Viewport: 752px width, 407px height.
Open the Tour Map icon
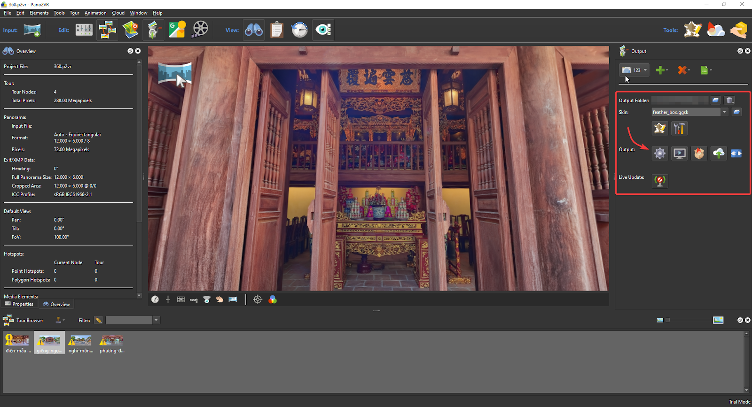coord(131,30)
